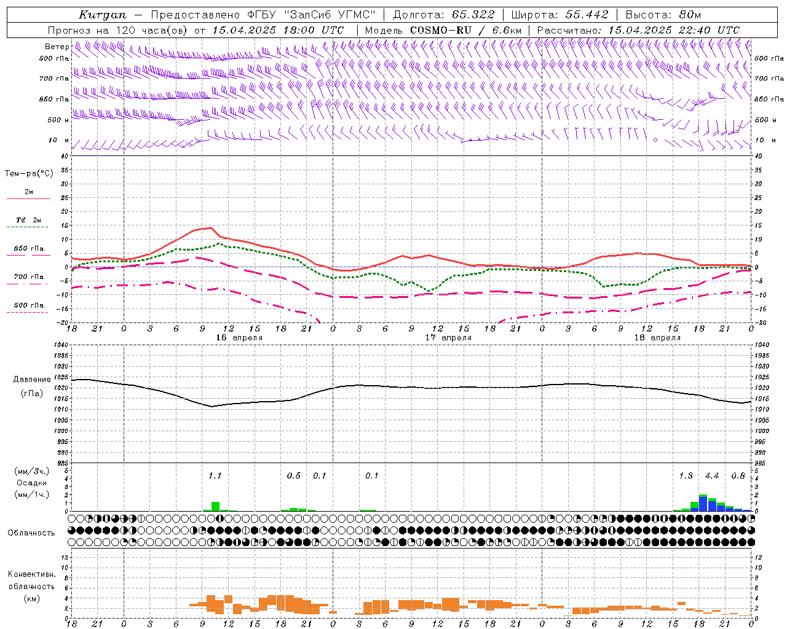
Task: Click the "(гПа)" unit under Давление
Action: coord(32,394)
